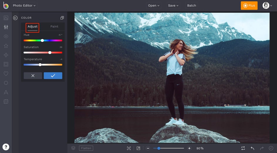Cancel the color changes with X button
The image size is (277, 153).
tap(33, 76)
